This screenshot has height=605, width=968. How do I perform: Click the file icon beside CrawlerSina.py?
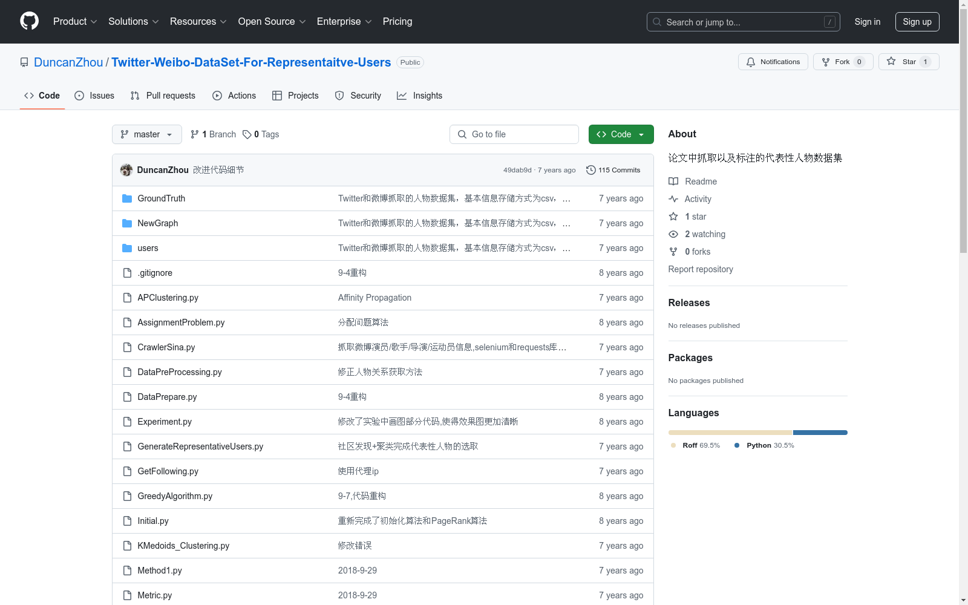(x=127, y=347)
